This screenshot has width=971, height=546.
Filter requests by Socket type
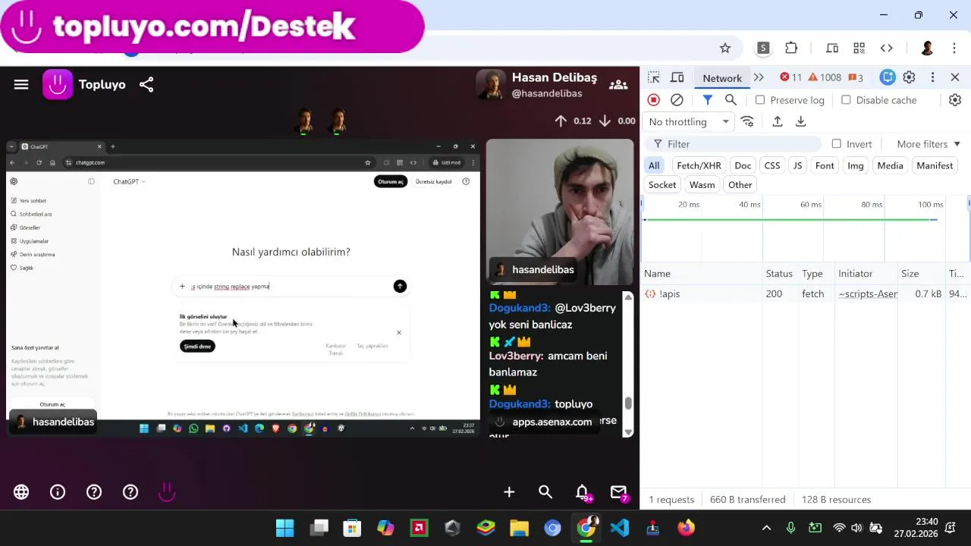[x=662, y=184]
